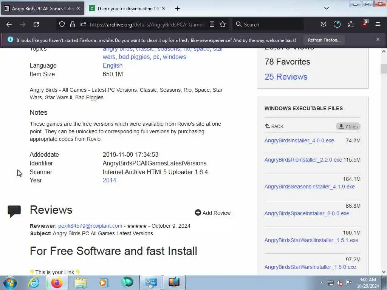Image resolution: width=387 pixels, height=290 pixels.
Task: Open the monitor app taskbar icon
Action: [x=174, y=282]
